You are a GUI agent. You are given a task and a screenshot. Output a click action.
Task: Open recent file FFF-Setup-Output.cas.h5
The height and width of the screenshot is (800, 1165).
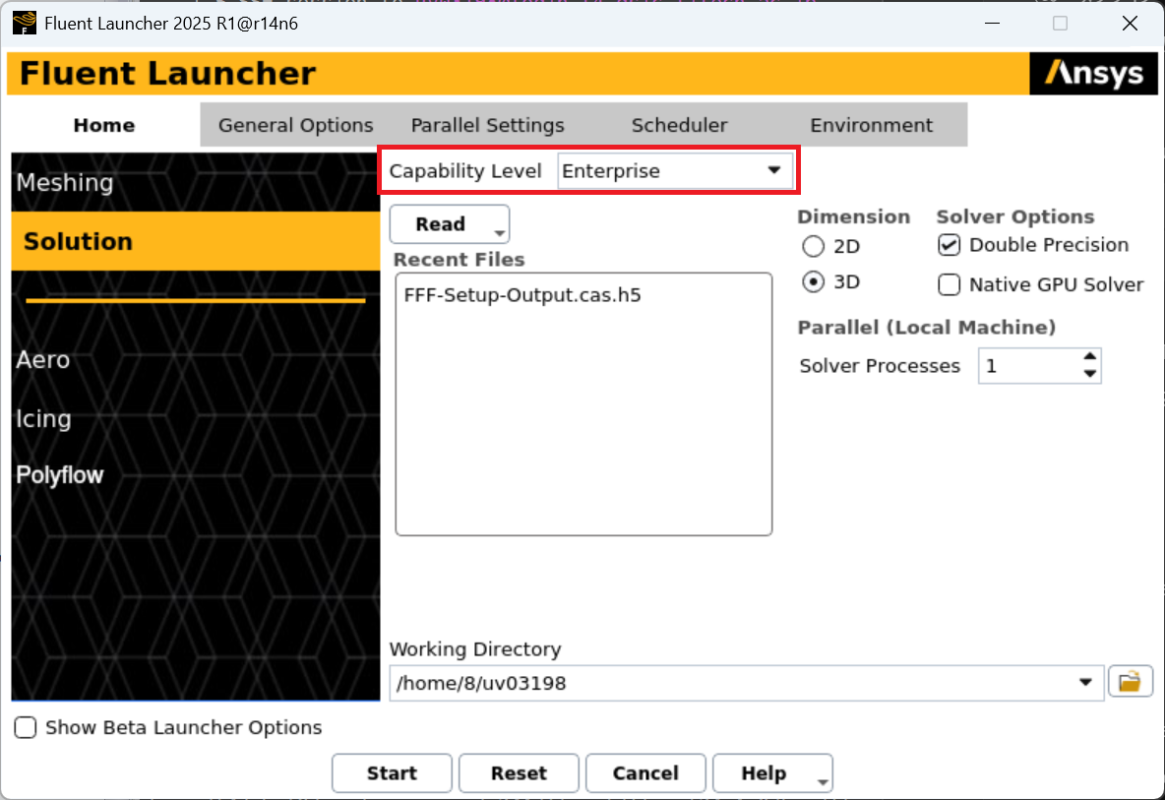[x=521, y=294]
